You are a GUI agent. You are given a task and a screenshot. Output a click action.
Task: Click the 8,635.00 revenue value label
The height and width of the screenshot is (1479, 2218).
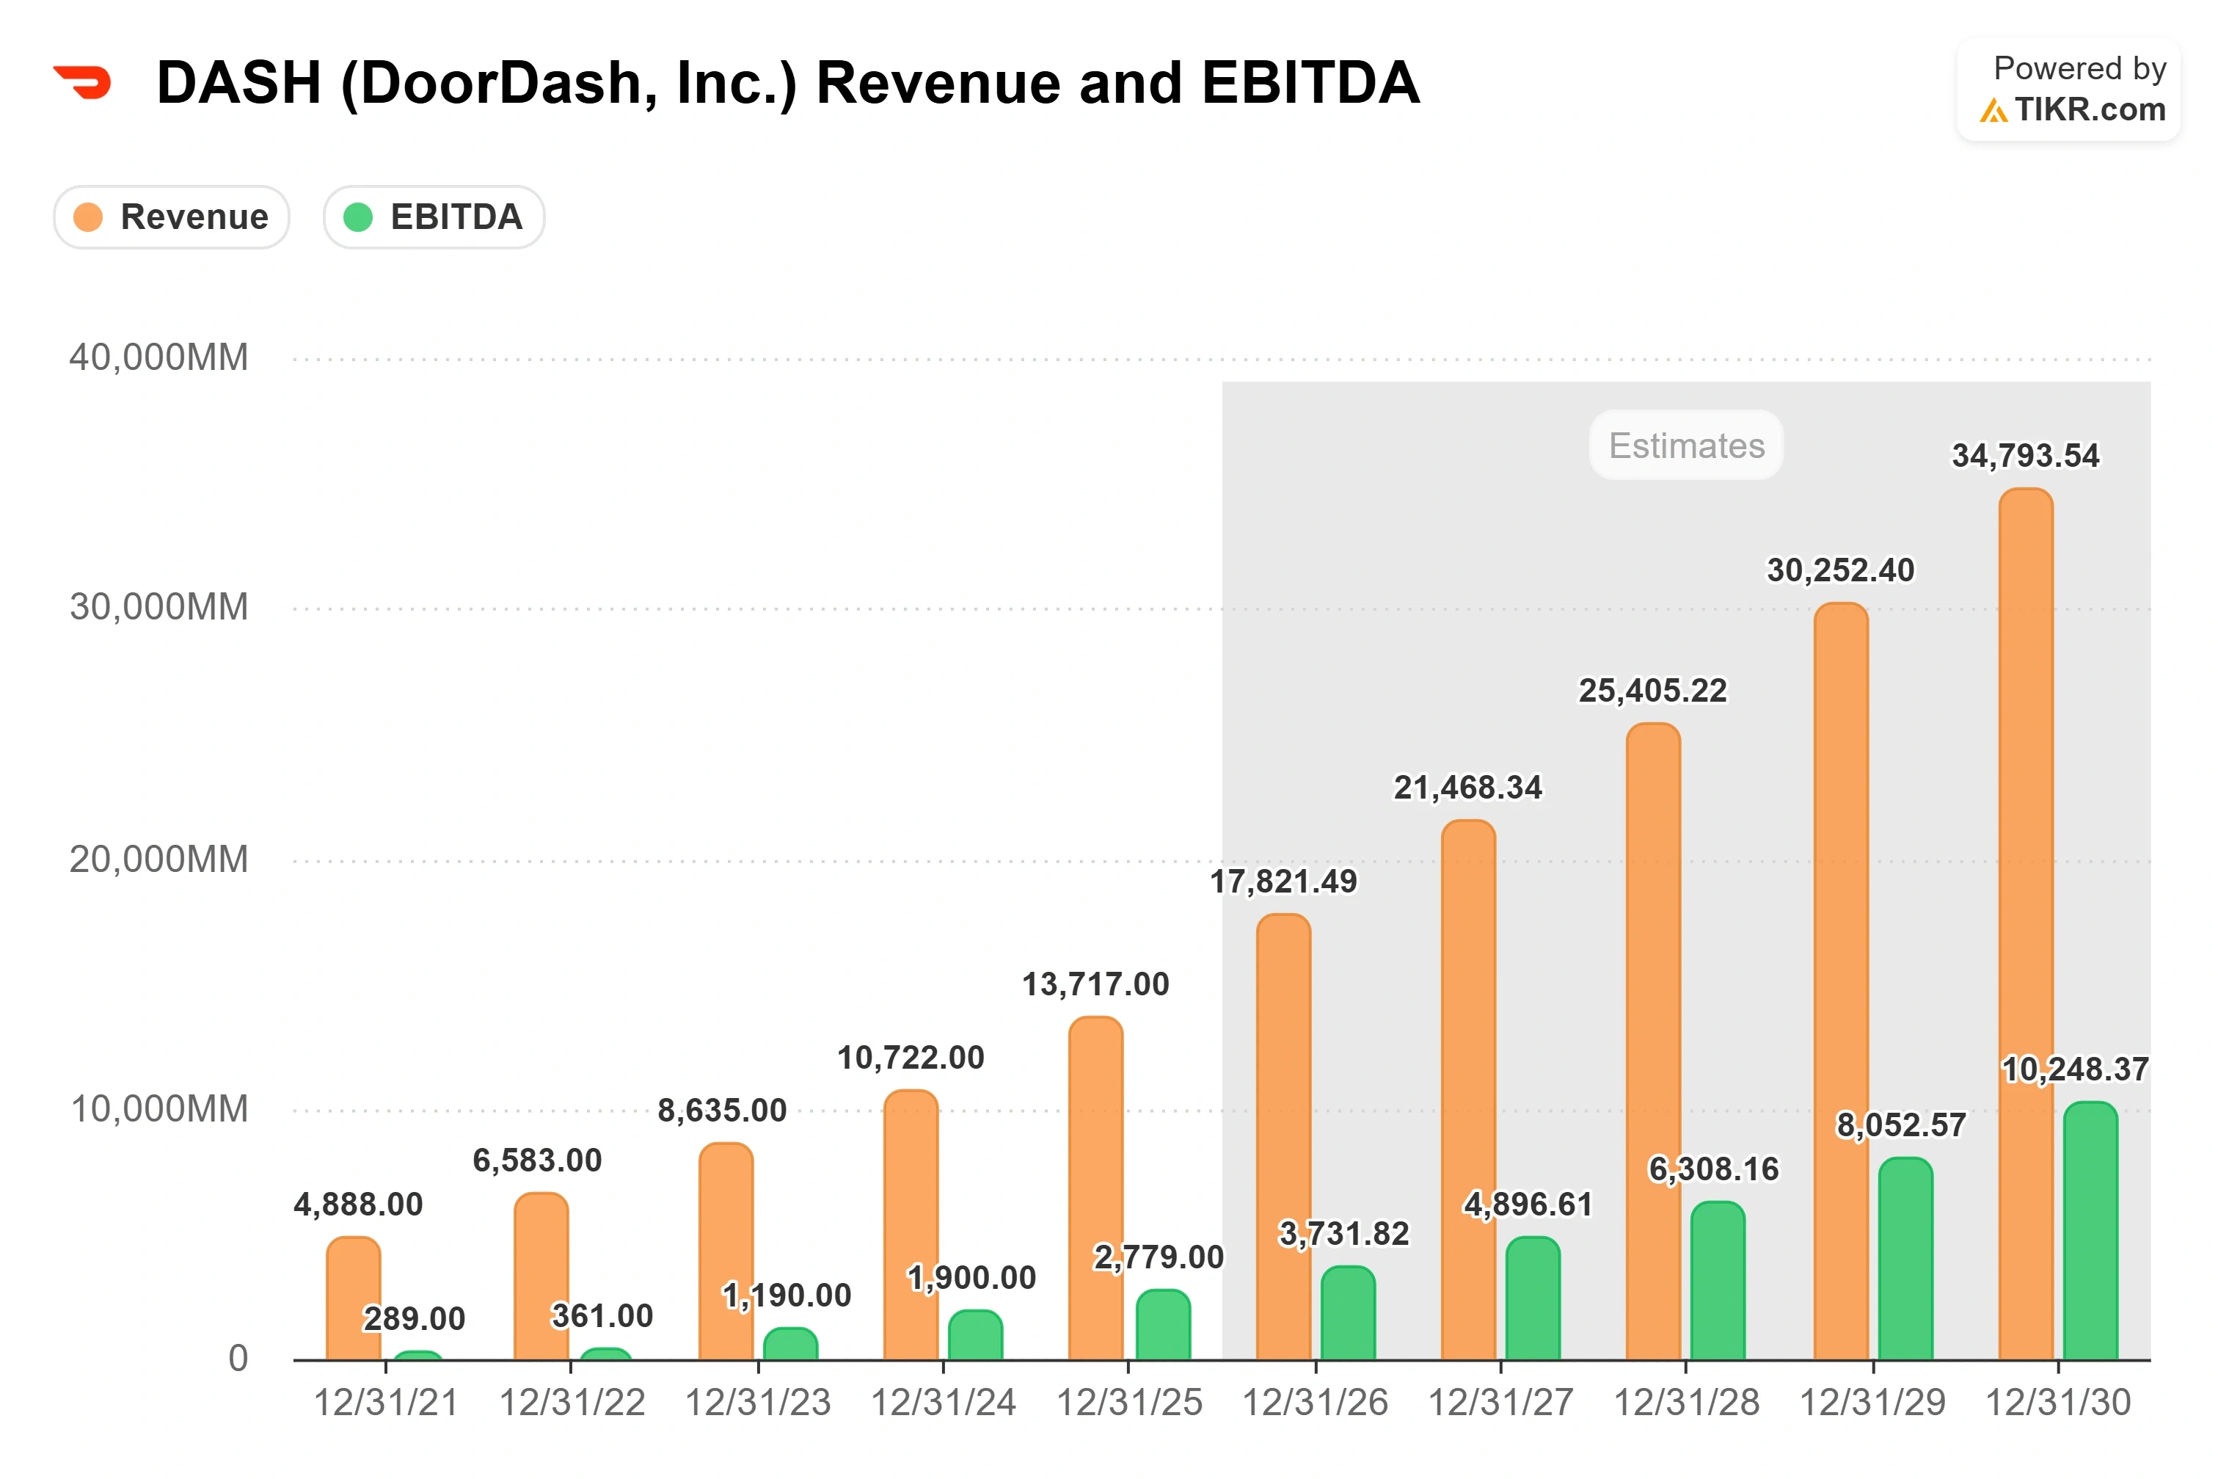(x=722, y=1111)
